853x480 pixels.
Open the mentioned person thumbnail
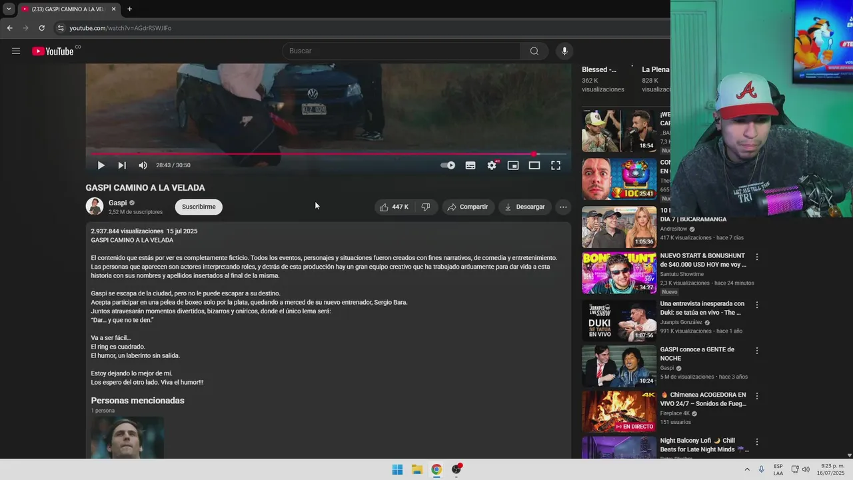coord(127,437)
